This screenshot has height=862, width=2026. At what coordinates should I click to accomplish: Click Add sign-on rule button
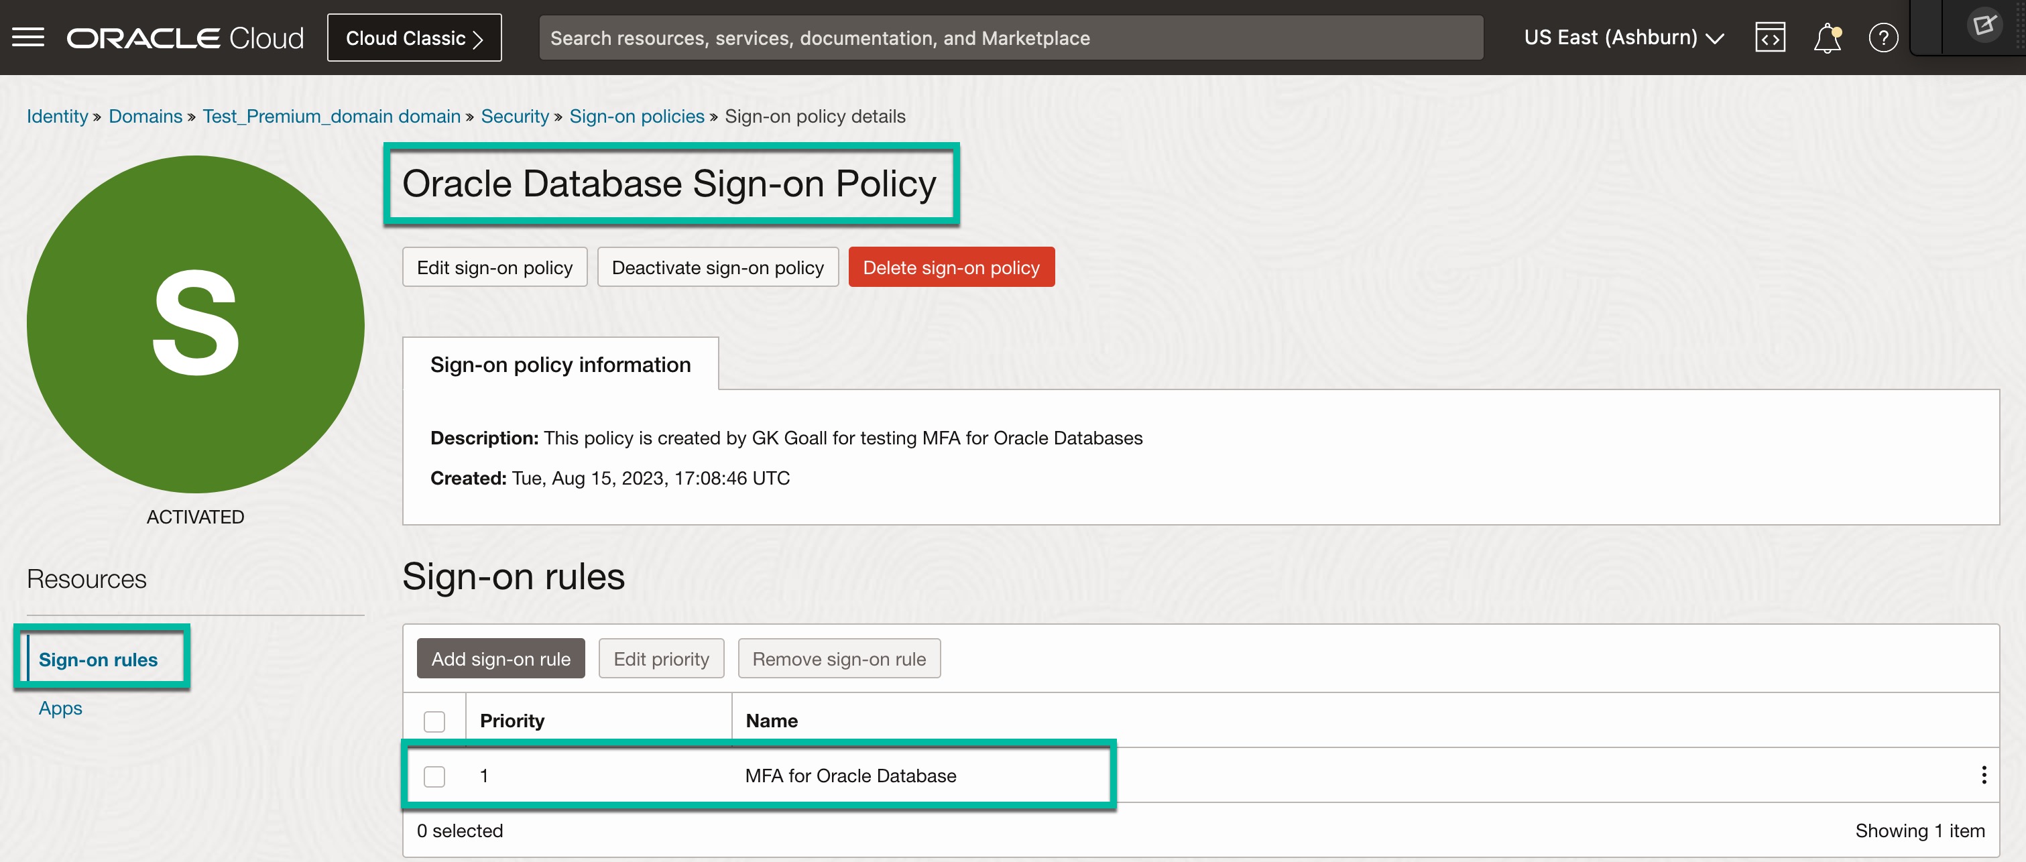tap(500, 658)
